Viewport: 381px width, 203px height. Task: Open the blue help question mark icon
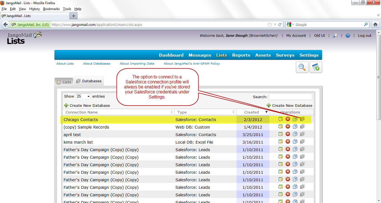tap(348, 36)
